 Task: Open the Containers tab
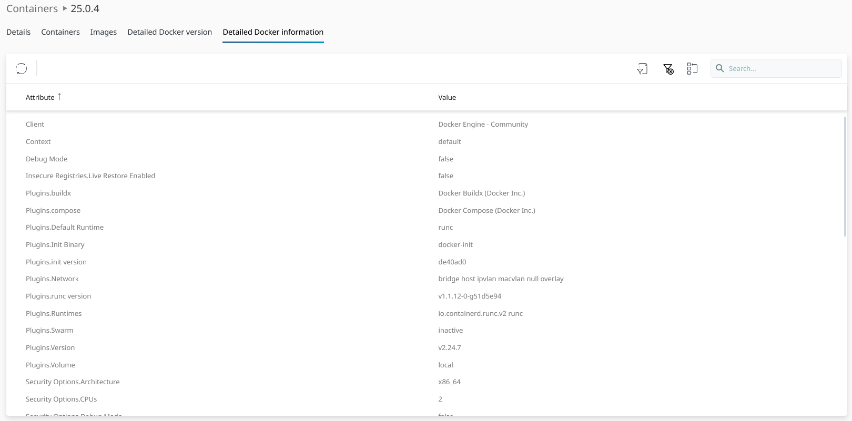click(x=60, y=32)
